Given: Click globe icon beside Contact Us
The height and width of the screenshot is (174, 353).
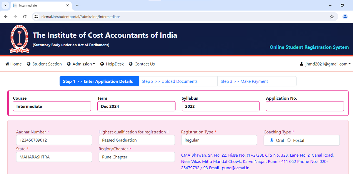Looking at the screenshot, I should point(131,64).
